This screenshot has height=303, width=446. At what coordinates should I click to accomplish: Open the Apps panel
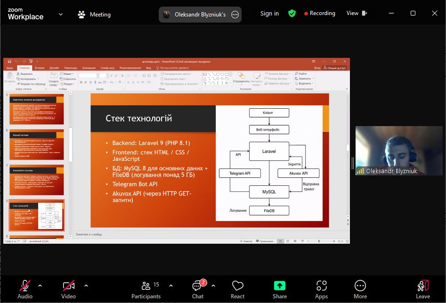point(322,288)
